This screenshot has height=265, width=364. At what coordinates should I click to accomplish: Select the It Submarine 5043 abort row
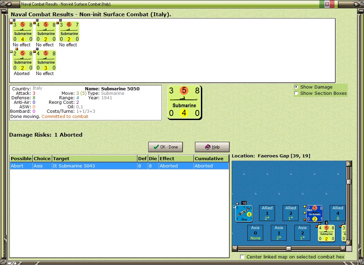119,166
